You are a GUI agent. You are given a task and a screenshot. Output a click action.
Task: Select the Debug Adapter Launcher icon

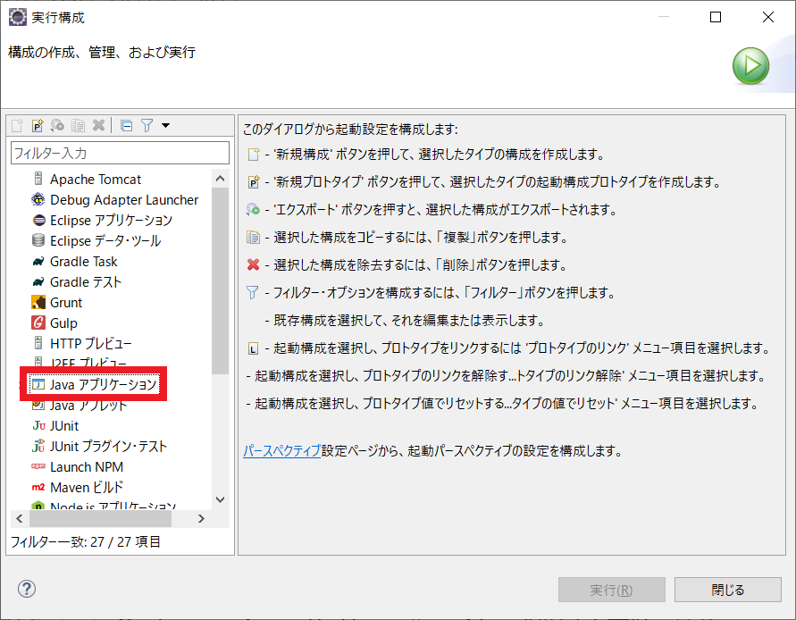click(x=38, y=199)
